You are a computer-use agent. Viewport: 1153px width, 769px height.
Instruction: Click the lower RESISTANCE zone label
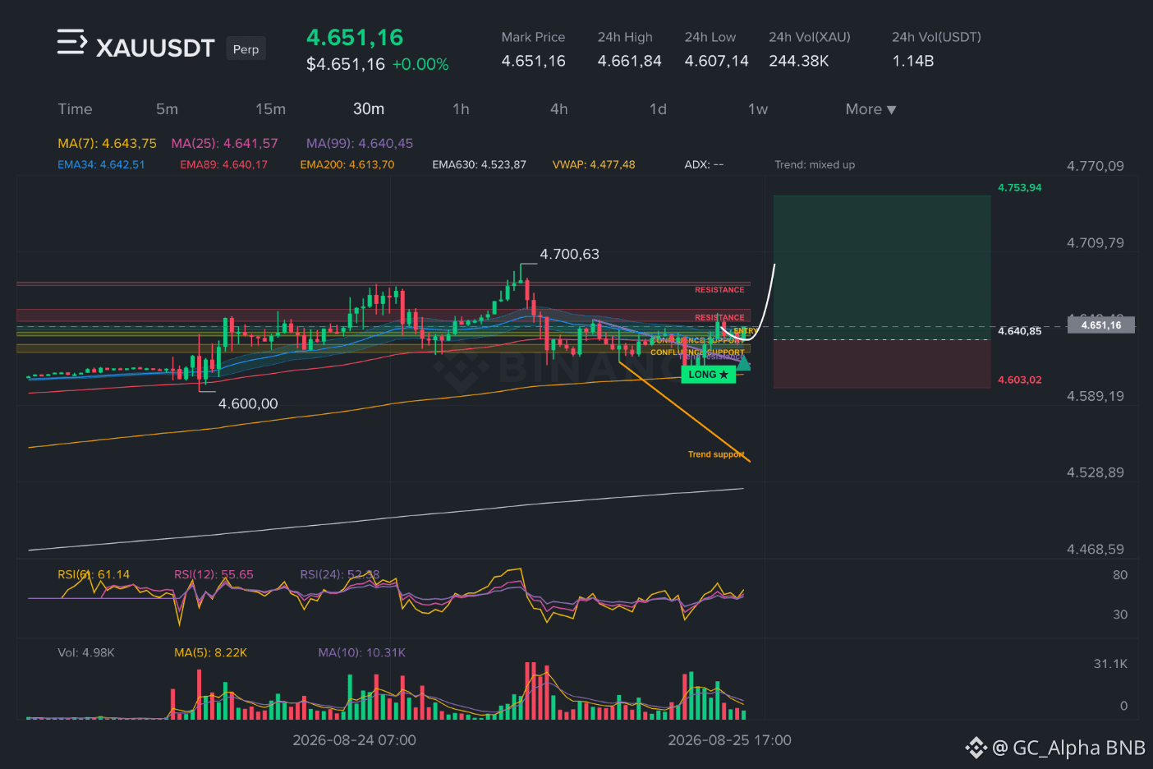point(719,317)
